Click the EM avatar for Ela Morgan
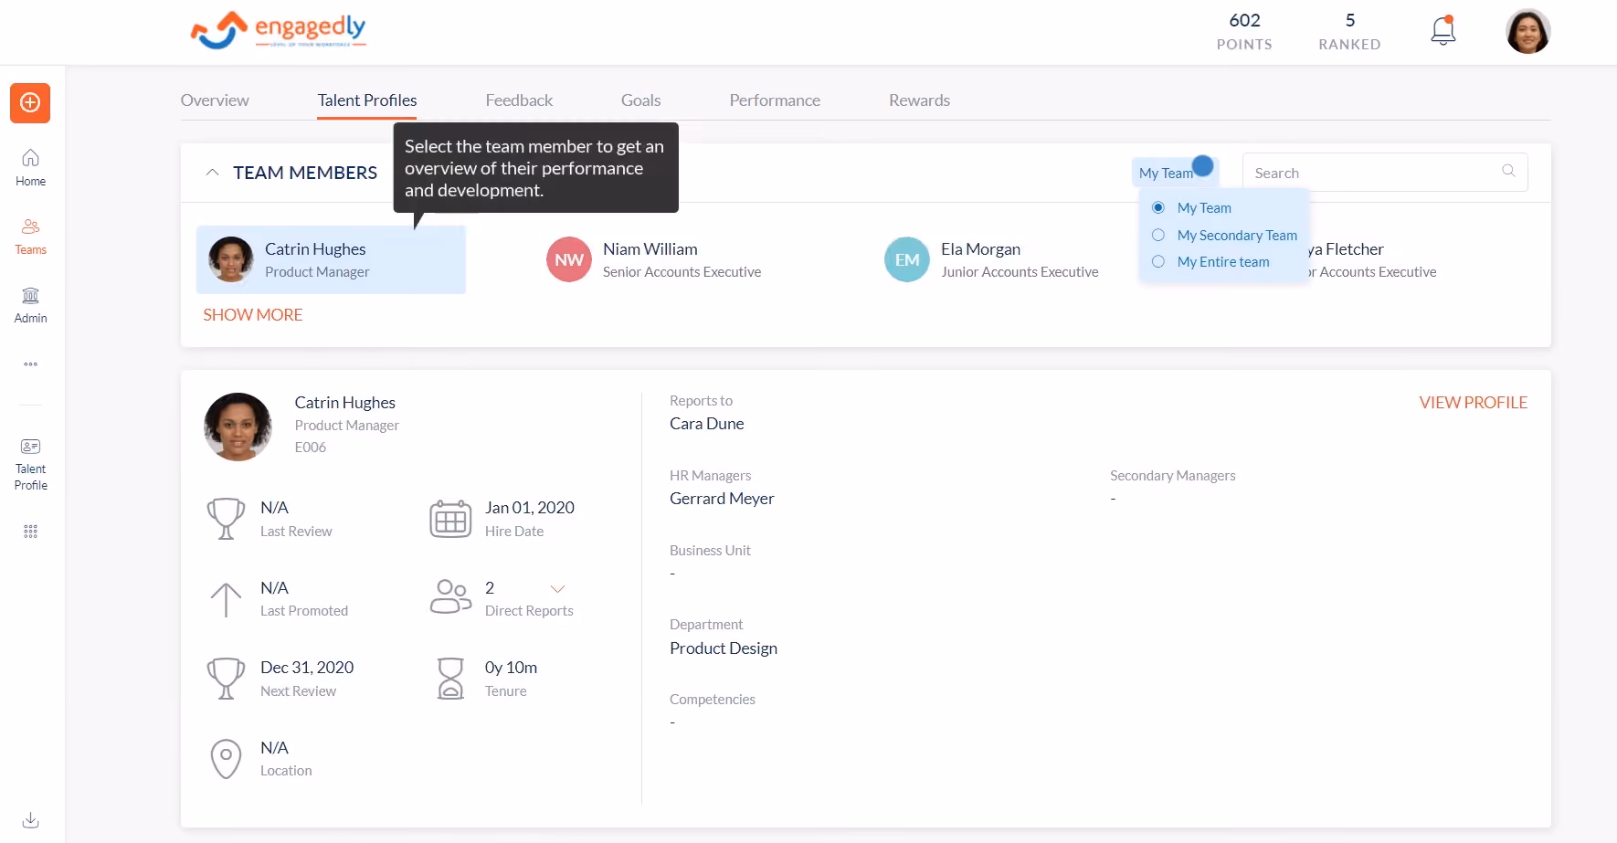Viewport: 1617px width, 843px height. 906,259
